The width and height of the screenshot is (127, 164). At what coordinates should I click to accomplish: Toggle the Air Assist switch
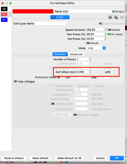109,34
